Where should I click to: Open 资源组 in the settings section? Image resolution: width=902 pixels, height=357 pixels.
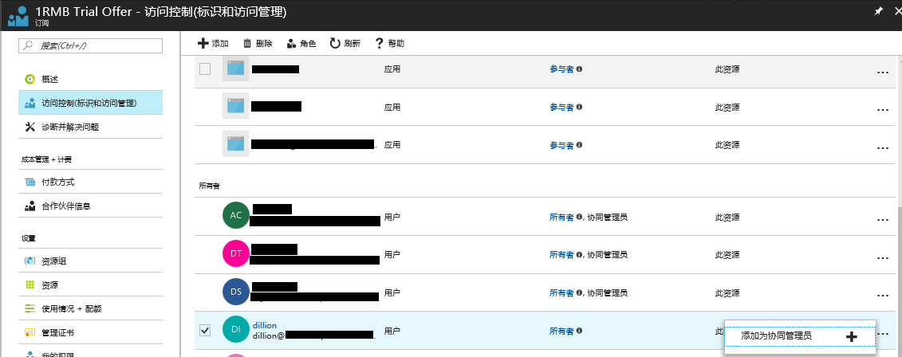click(54, 261)
